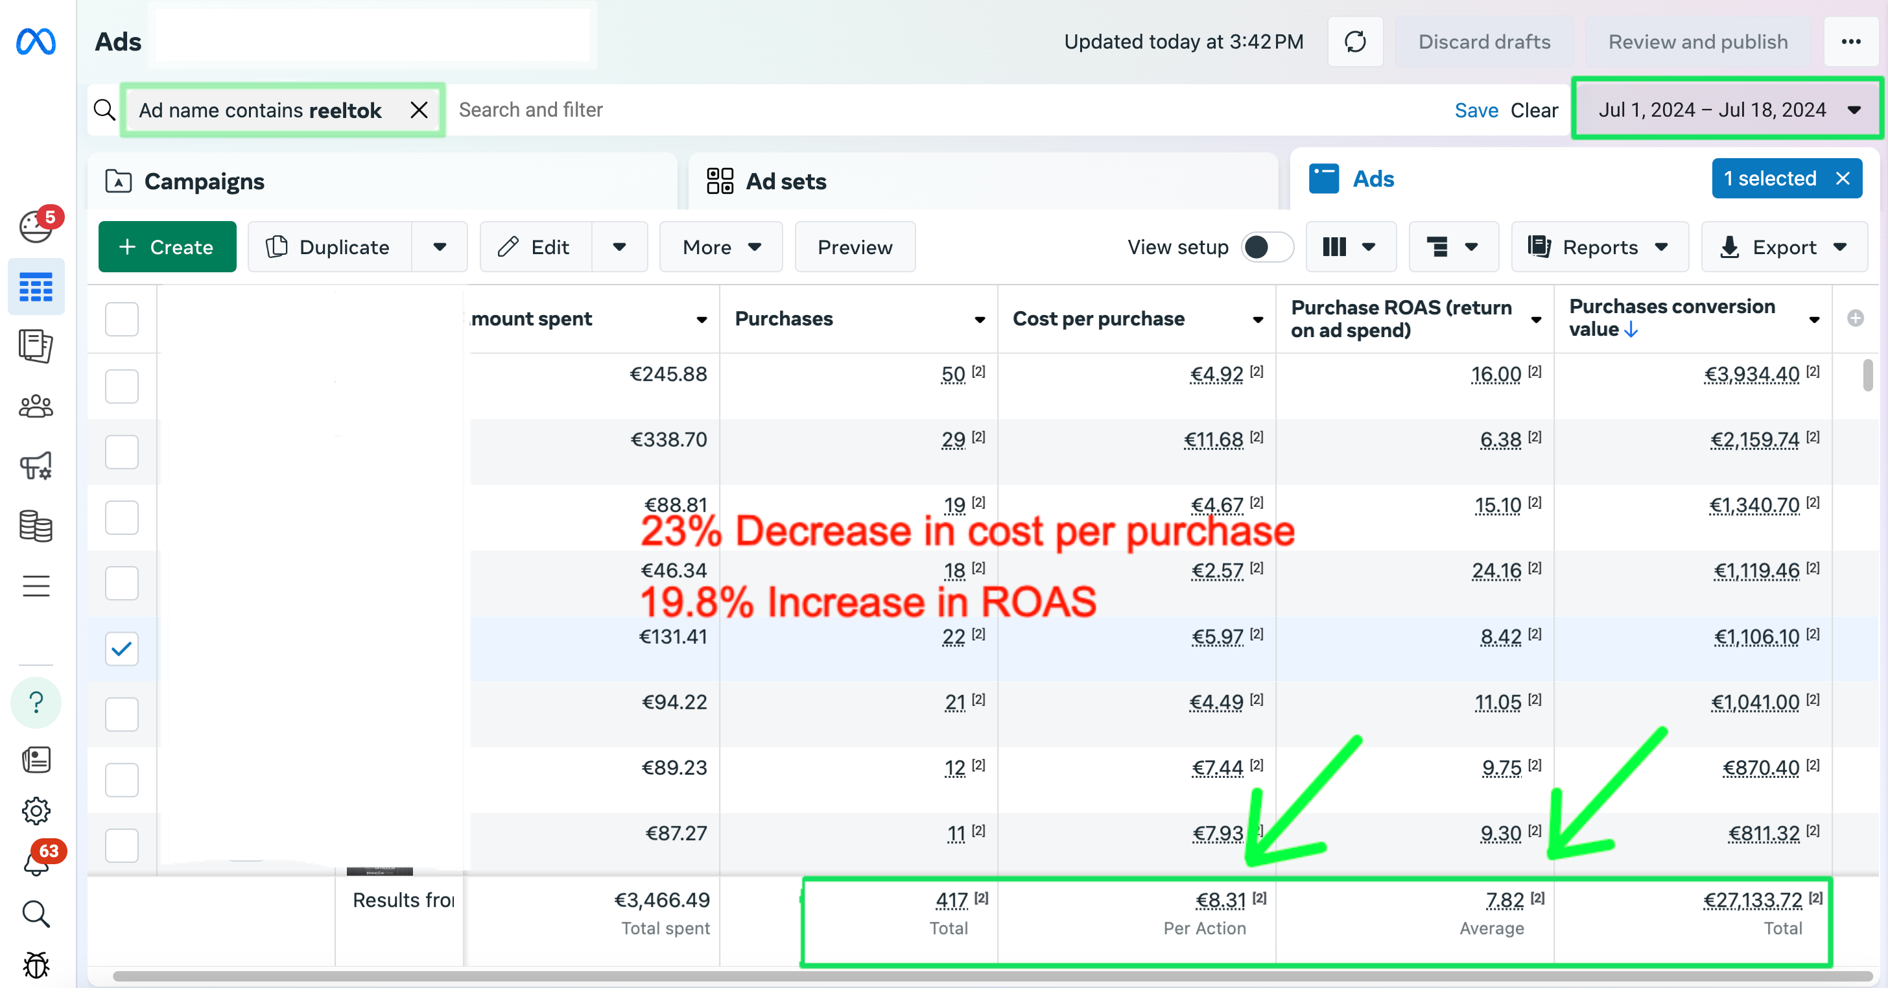The image size is (1888, 988).
Task: Check the select-all header checkbox
Action: 122,319
